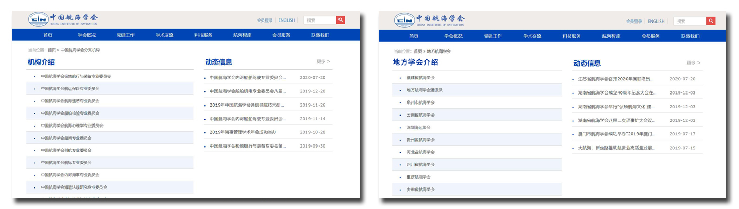Open 河北省航海学会
Image resolution: width=739 pixels, height=209 pixels.
click(x=420, y=152)
